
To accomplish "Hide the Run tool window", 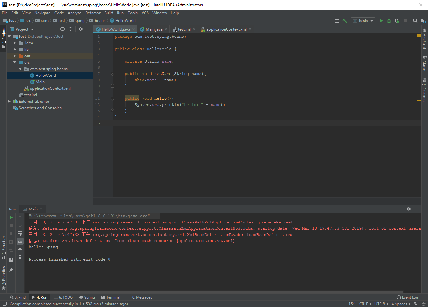I will [417, 209].
